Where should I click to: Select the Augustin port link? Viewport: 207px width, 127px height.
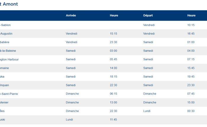pyautogui.click(x=6, y=34)
